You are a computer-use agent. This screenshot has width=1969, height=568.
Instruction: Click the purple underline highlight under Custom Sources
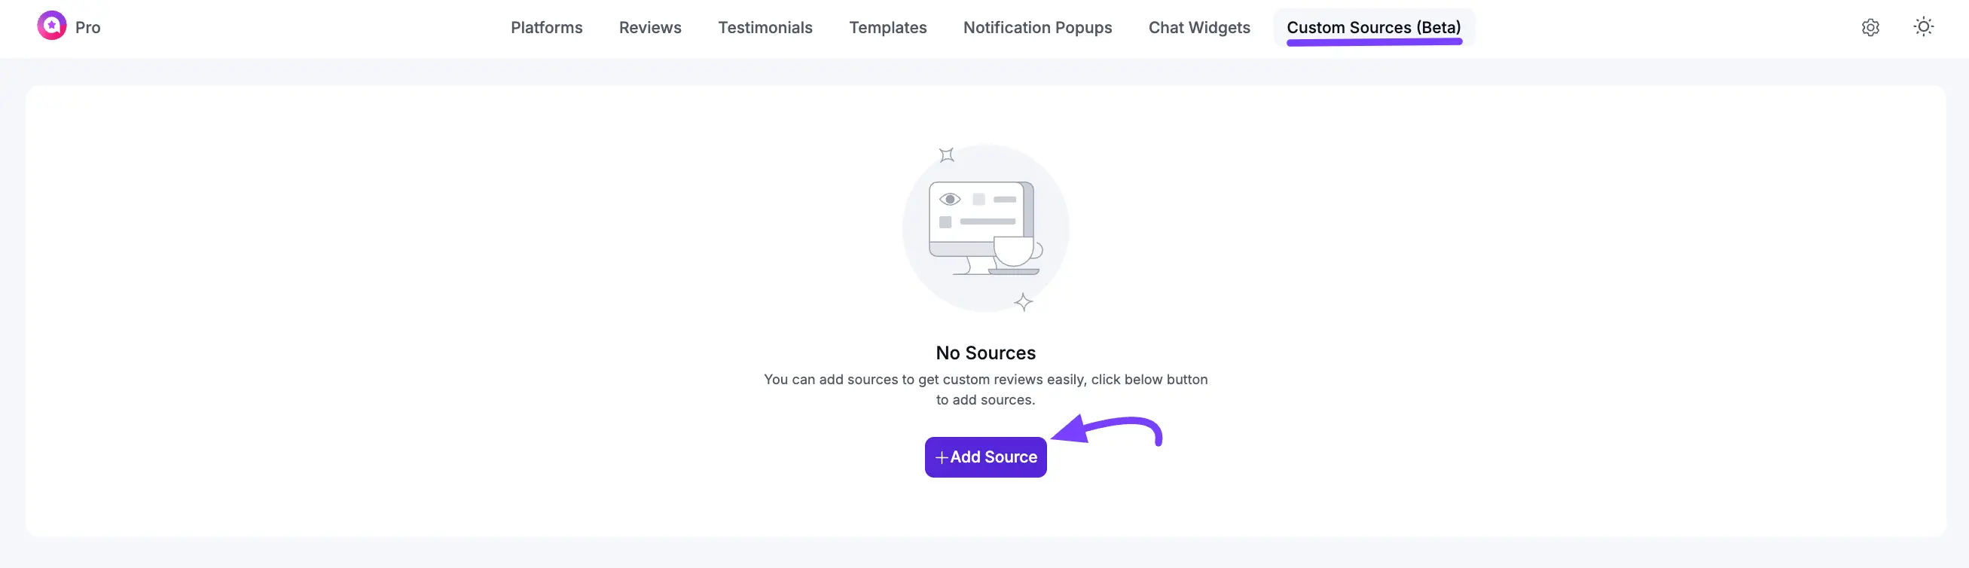[x=1375, y=44]
